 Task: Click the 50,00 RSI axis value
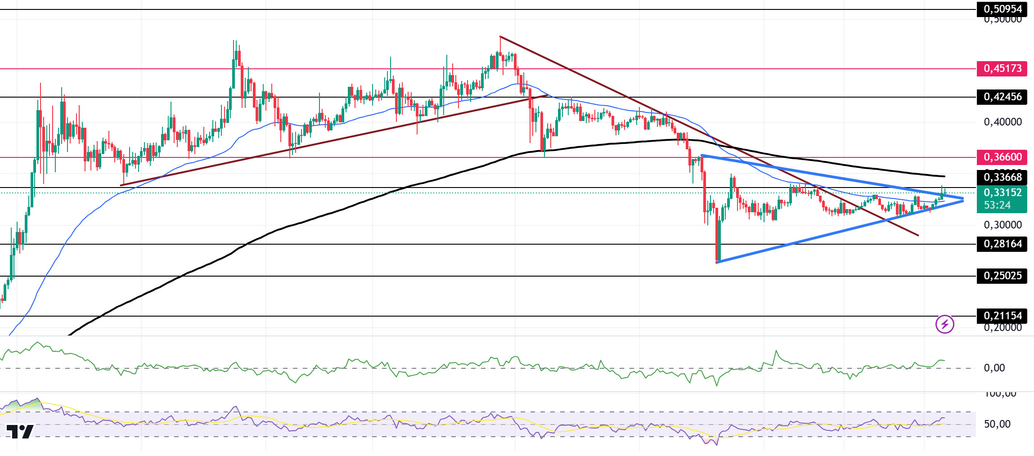[x=997, y=424]
